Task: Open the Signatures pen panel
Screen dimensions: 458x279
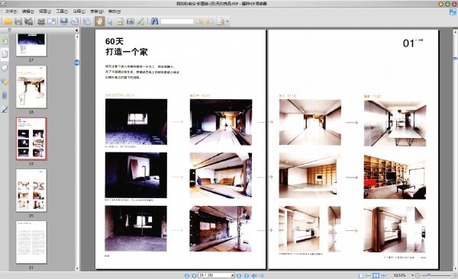Action: tap(5, 109)
